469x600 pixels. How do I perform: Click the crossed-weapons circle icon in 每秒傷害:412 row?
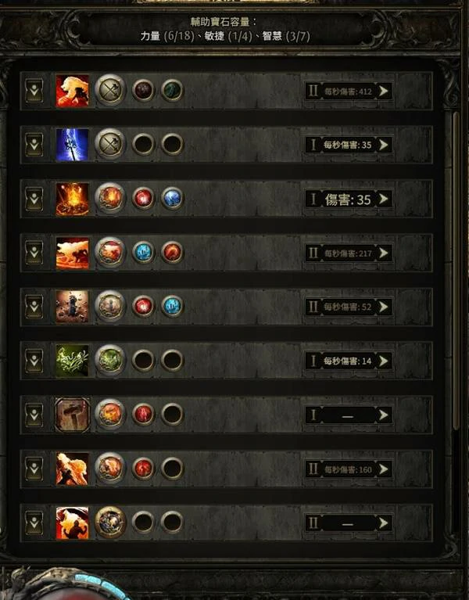(x=110, y=91)
